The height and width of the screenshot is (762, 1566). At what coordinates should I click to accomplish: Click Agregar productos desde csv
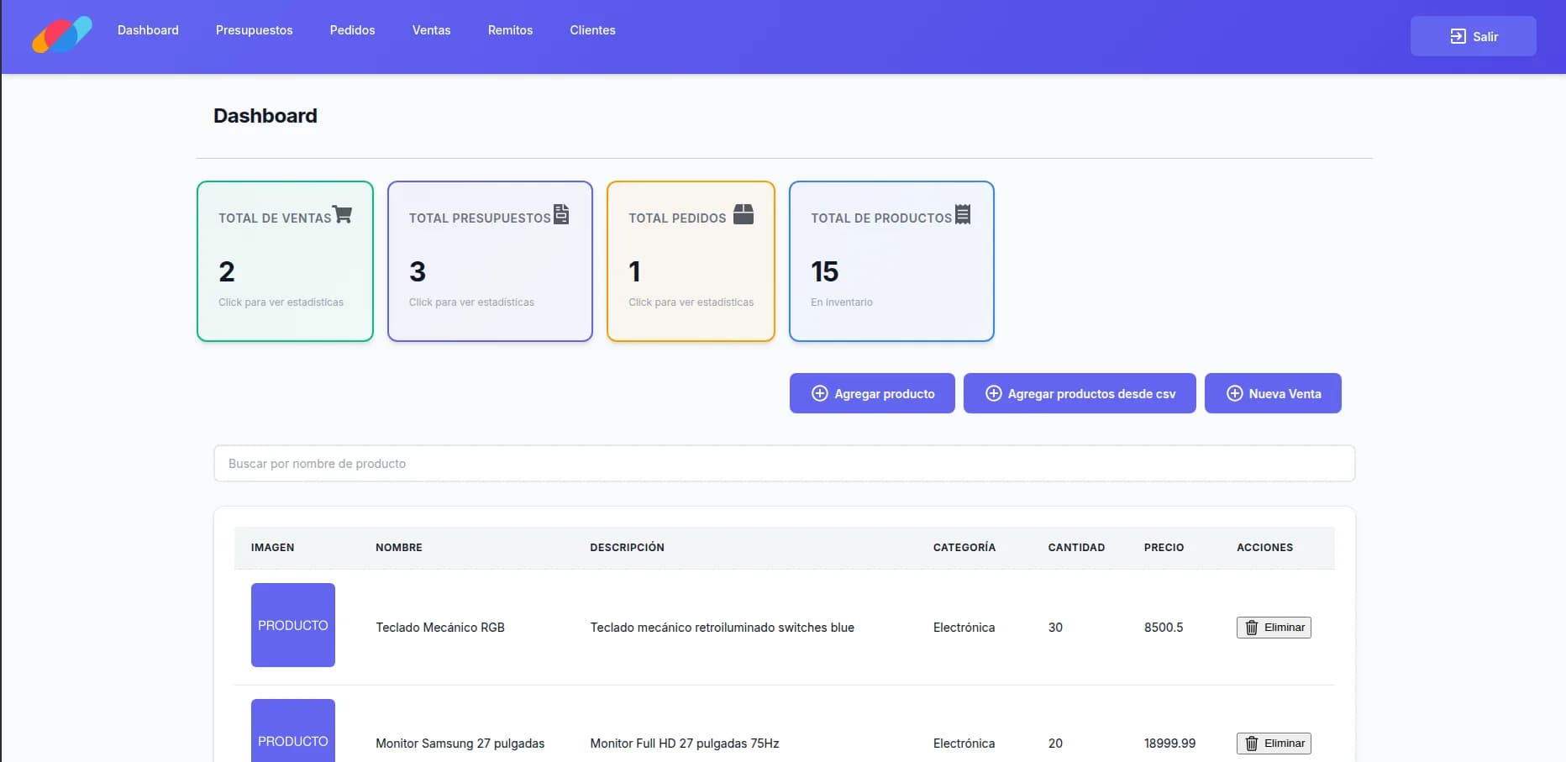1080,393
